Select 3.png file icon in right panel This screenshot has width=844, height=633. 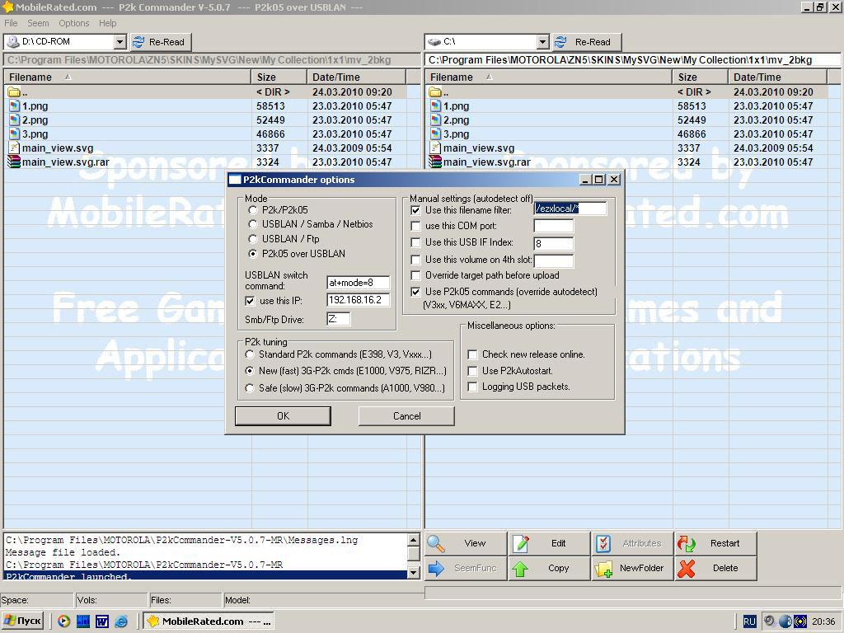point(435,134)
